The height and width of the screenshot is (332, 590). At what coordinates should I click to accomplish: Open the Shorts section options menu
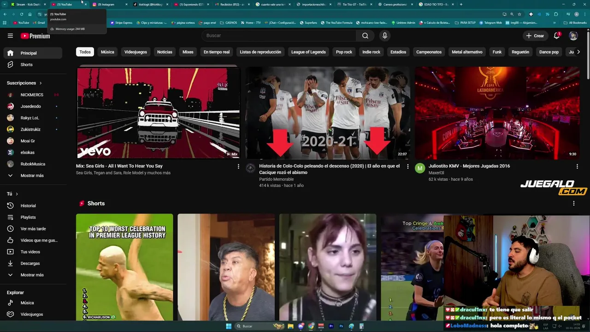[574, 203]
